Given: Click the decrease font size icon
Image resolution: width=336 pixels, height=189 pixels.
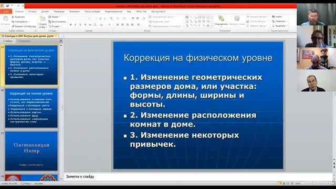Looking at the screenshot, I should pyautogui.click(x=105, y=19).
